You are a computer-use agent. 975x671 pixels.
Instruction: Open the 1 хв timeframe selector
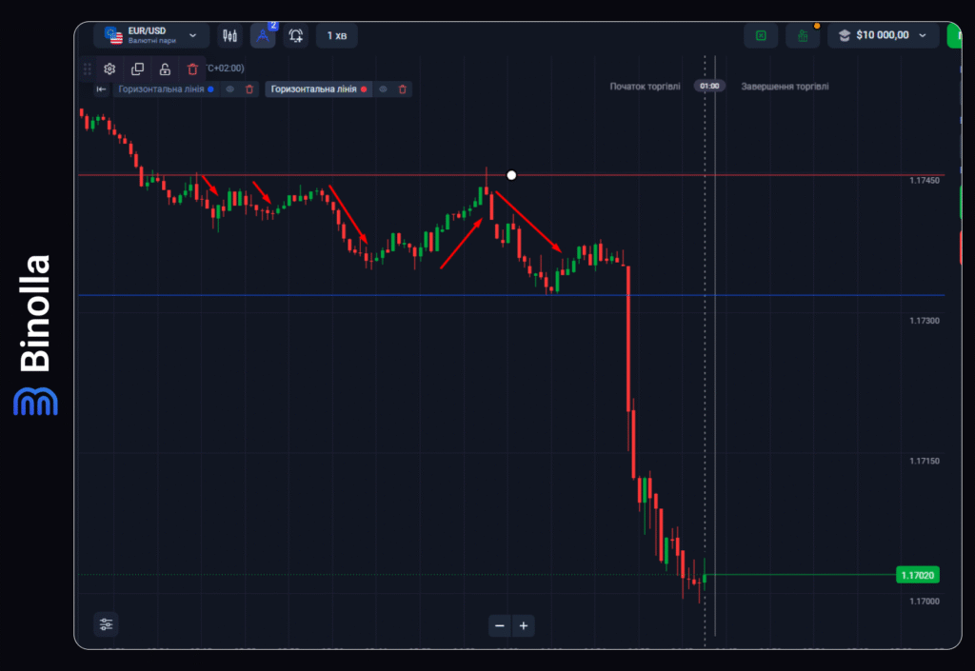[337, 36]
